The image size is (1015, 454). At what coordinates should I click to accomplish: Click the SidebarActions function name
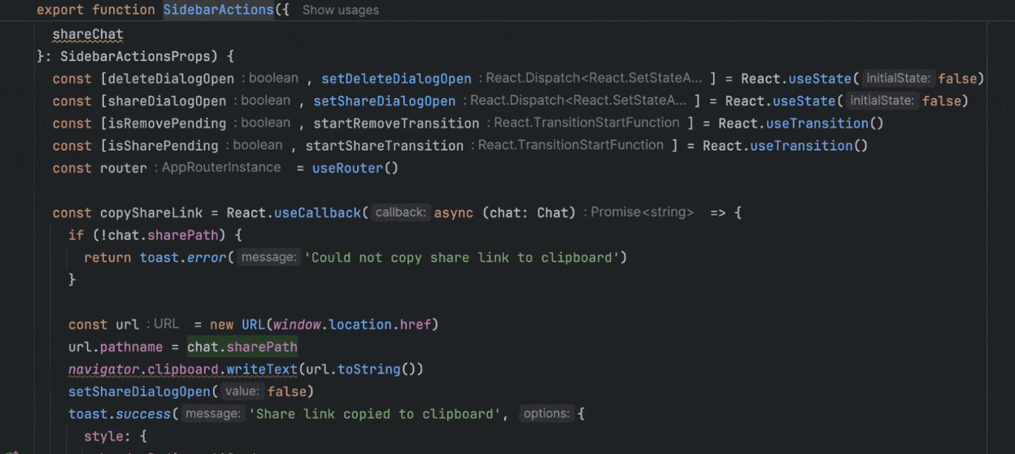click(218, 11)
